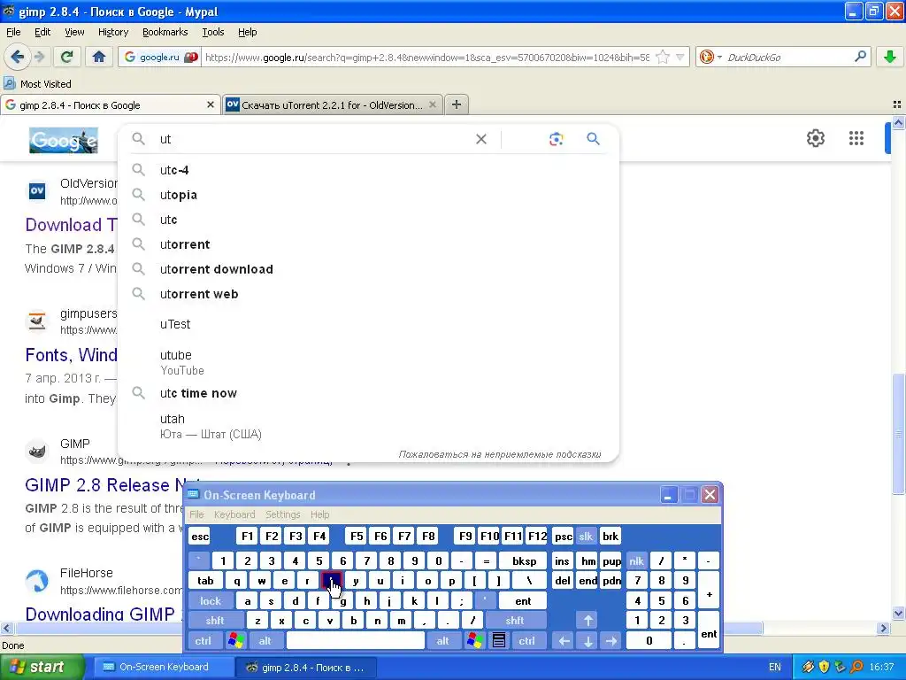Choose the utorrent download suggestion
906x680 pixels.
pyautogui.click(x=368, y=269)
